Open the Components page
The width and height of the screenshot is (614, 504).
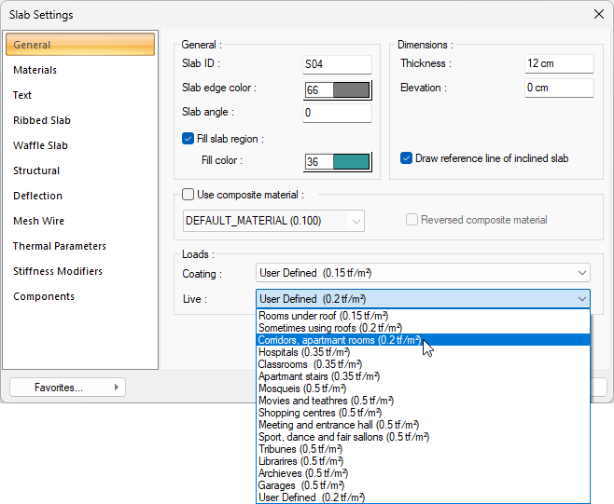point(44,296)
